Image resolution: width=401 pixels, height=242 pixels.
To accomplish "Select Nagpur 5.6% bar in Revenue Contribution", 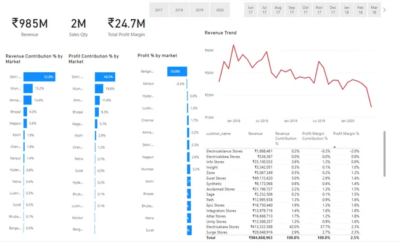I will click(x=25, y=123).
